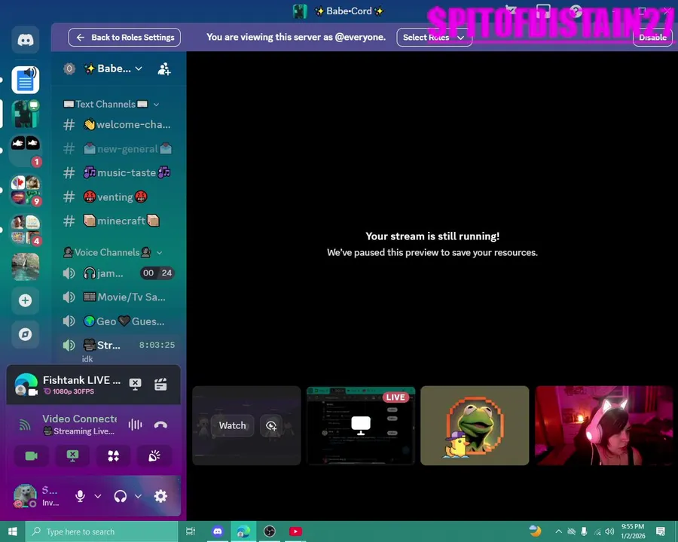678x542 pixels.
Task: Click the user avatar in bottom panel
Action: pyautogui.click(x=25, y=496)
